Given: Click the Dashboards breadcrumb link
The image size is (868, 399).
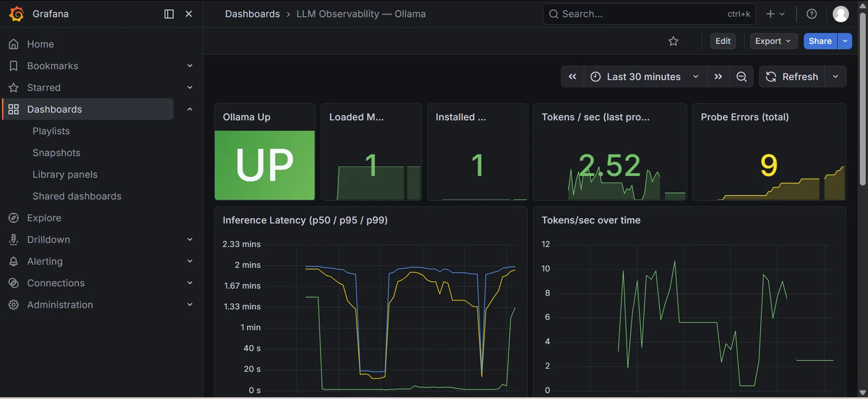Looking at the screenshot, I should tap(252, 14).
